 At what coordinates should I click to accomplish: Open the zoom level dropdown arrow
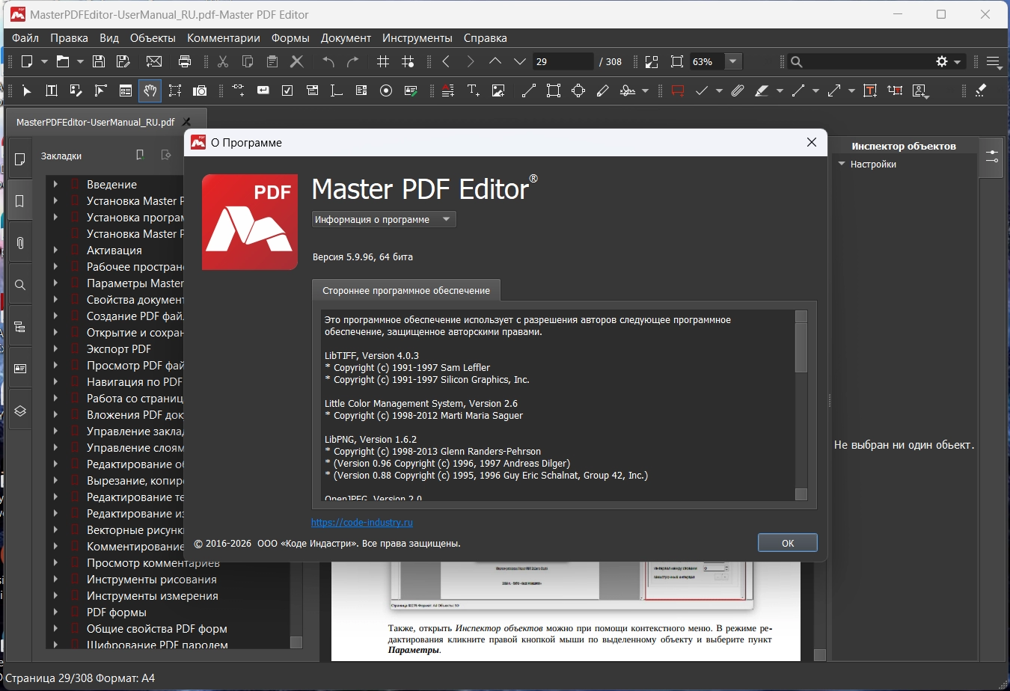tap(733, 61)
